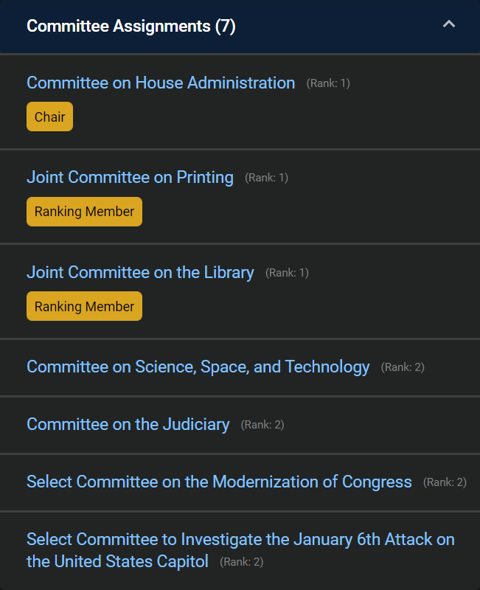
Task: Click the (7) count in the header
Action: coord(225,27)
